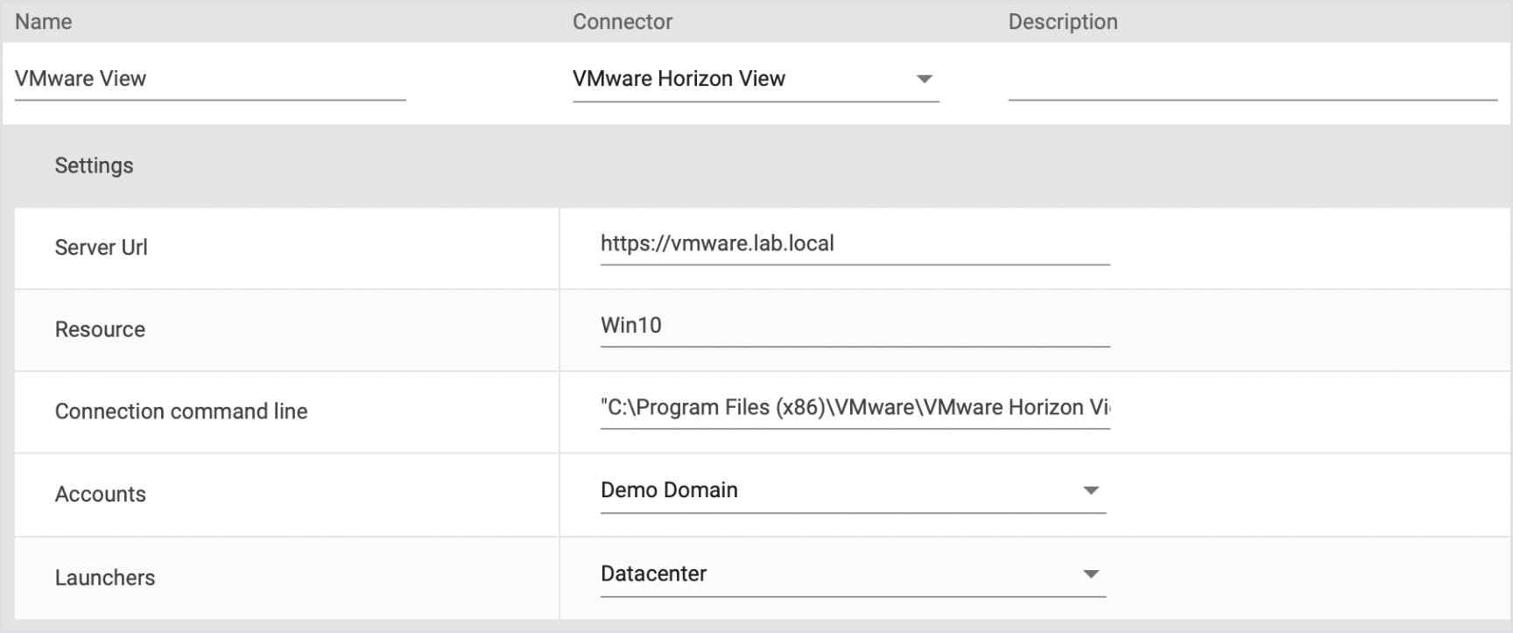Click the Name field containing VMware View

(209, 79)
